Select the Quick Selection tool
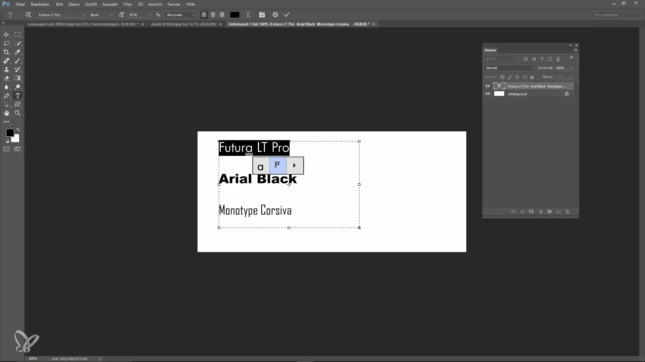Screen dimensions: 645x362 (17, 43)
